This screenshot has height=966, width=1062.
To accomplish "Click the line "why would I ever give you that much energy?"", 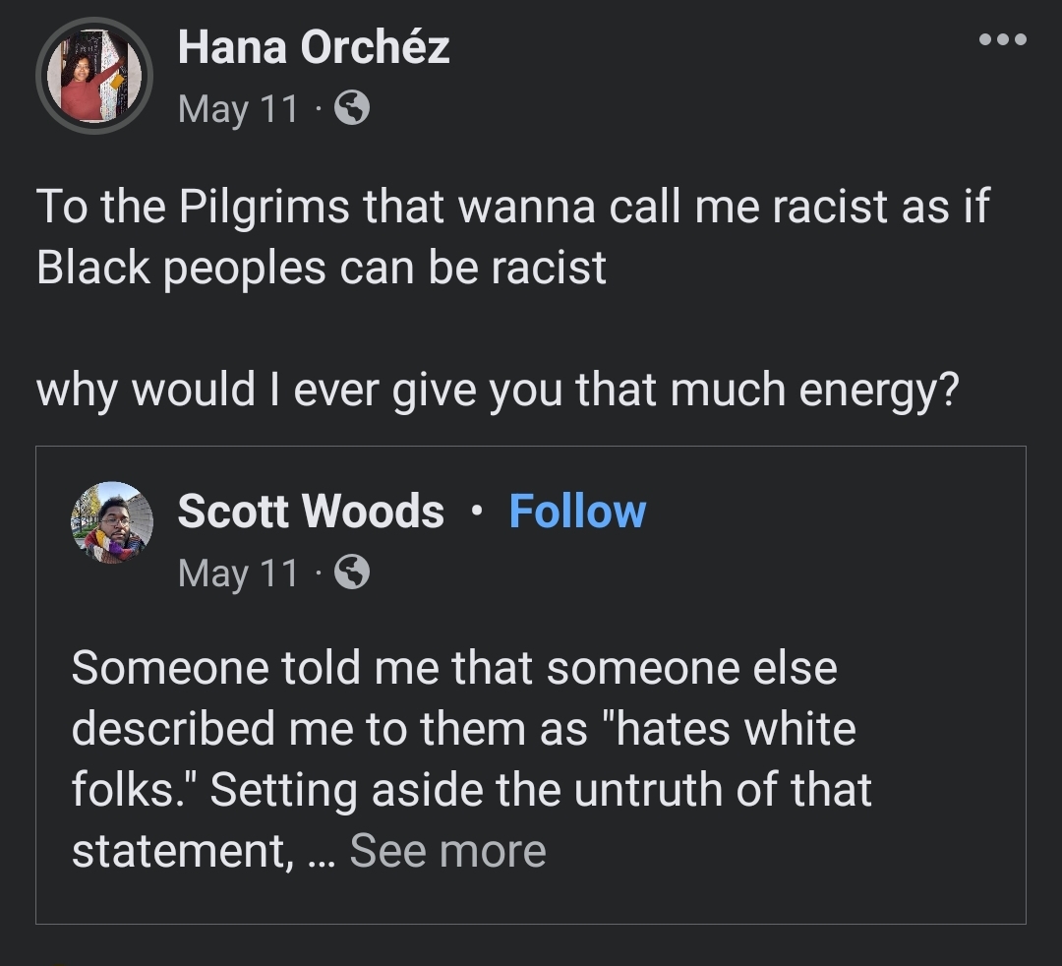I will point(497,391).
